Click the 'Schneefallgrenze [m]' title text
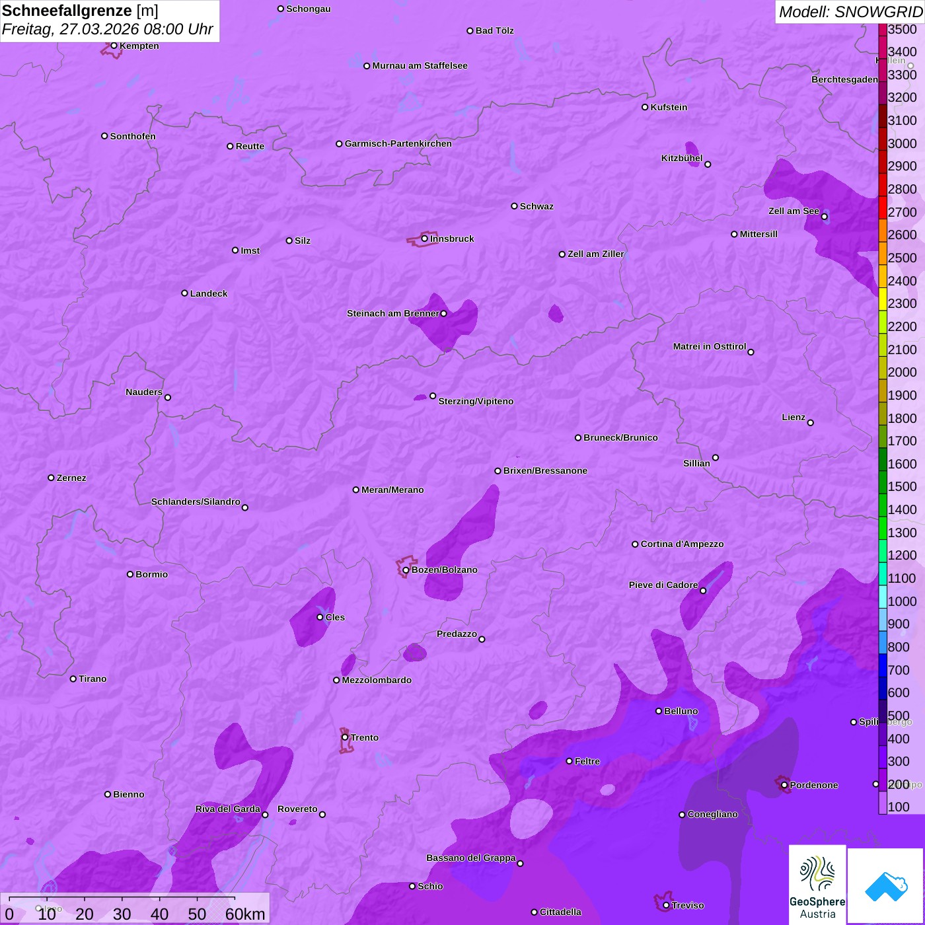 pos(80,11)
